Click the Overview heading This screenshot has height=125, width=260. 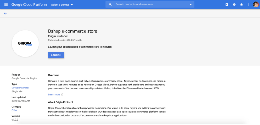click(x=53, y=75)
